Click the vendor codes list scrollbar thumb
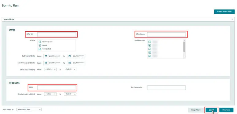237x114 pixels. coord(184,47)
